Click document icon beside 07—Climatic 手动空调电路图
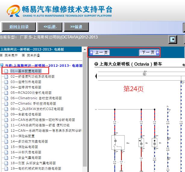Screen dimensions: 185x172 (x=6, y=104)
